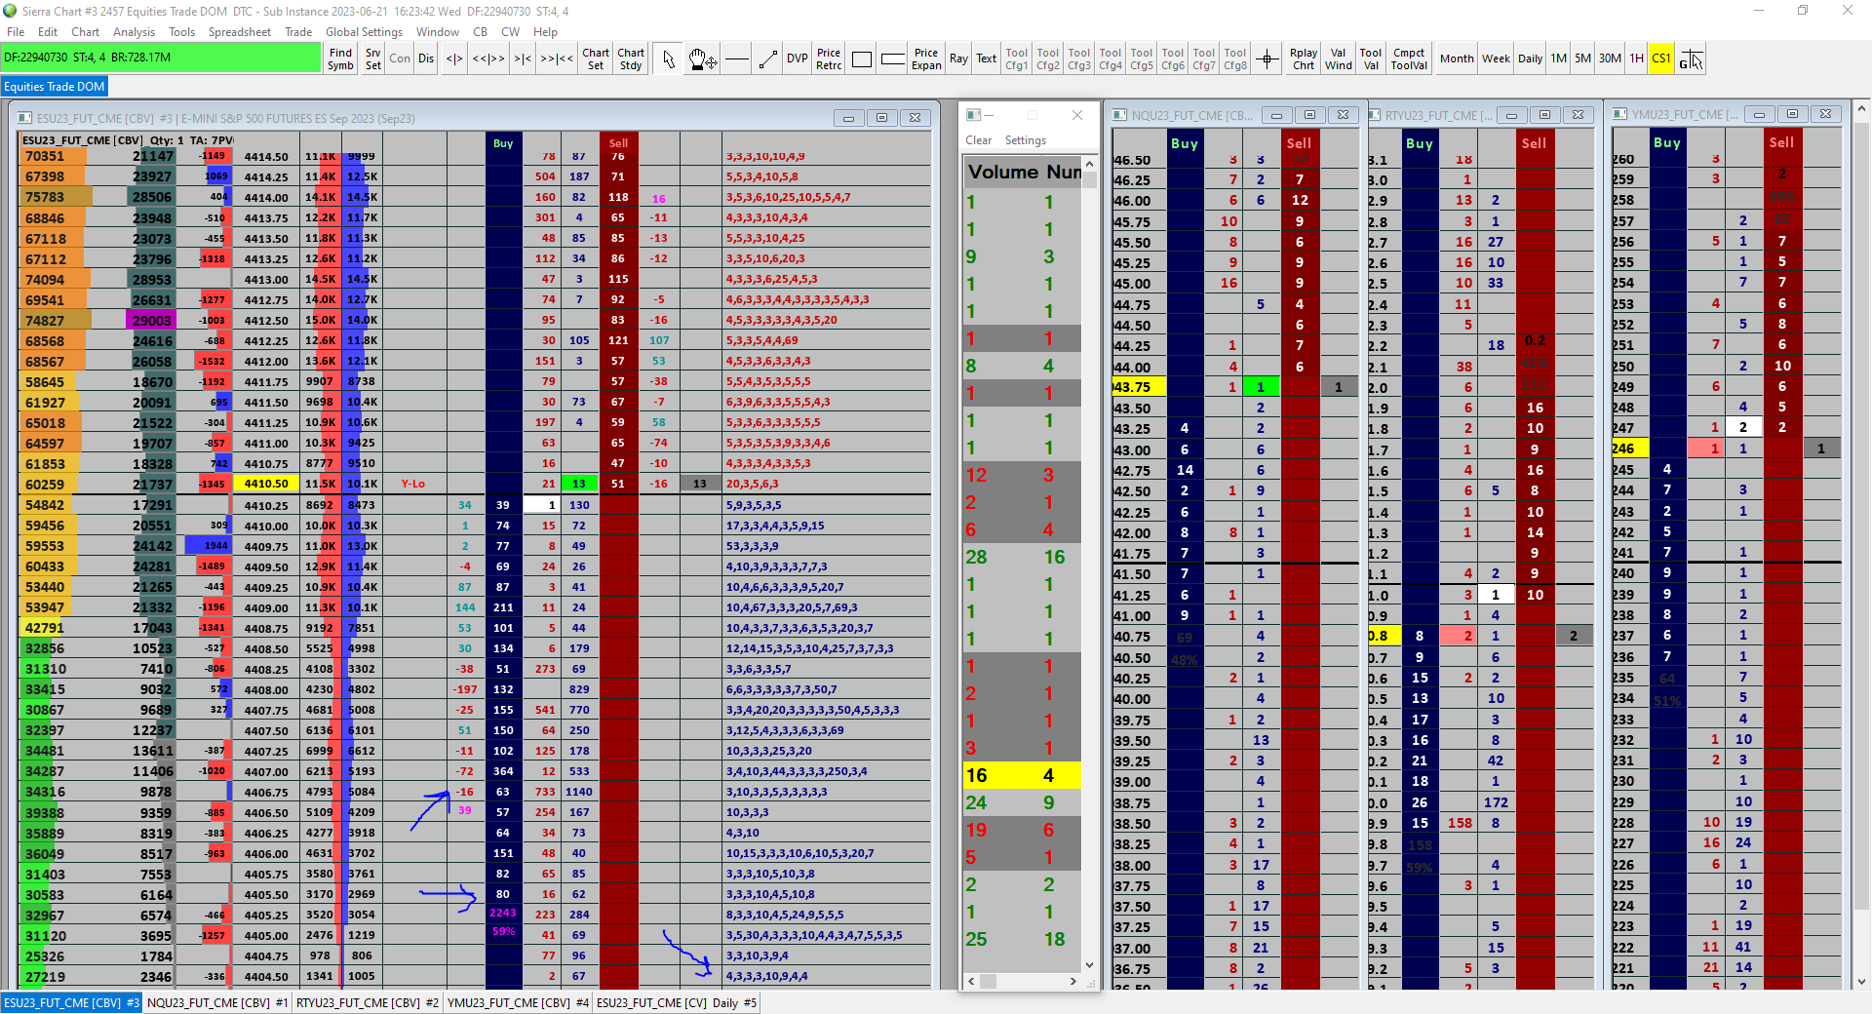Screen dimensions: 1872x1014
Task: Select the wide rectangle highlight tool
Action: 892,59
